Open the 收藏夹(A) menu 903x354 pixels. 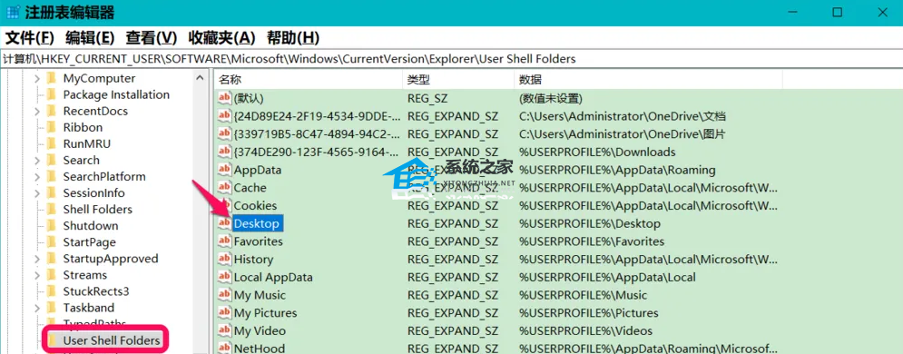click(221, 38)
